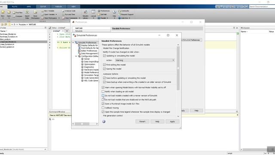
Task: Toggle First editing the model checkbox
Action: click(104, 65)
